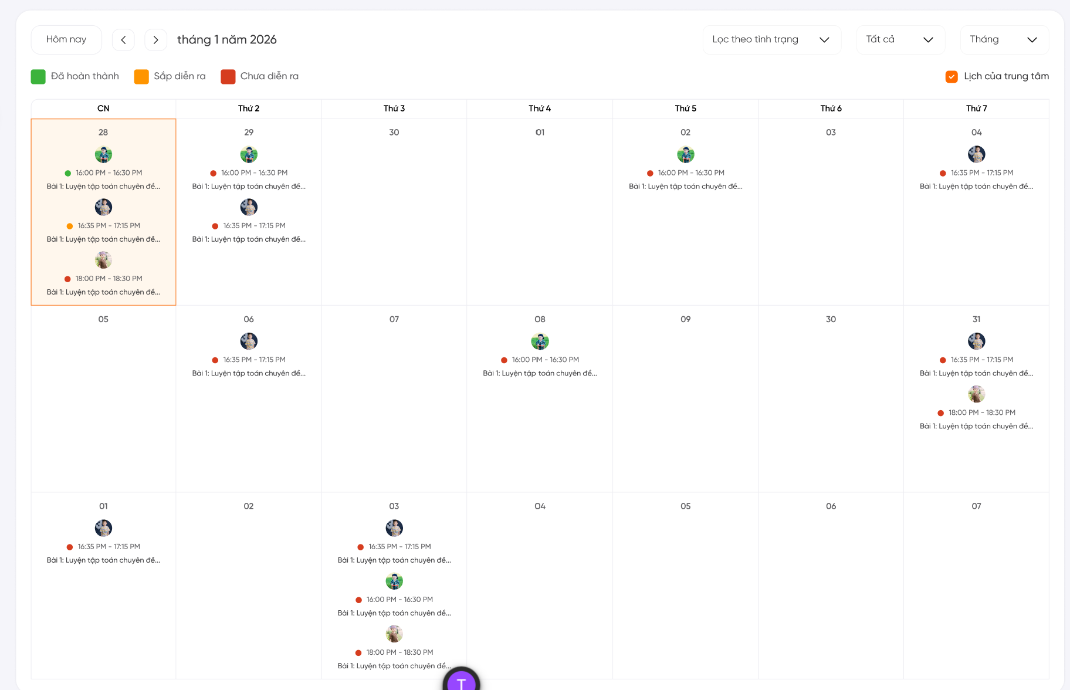Uncheck the Lịch của trung tâm checkbox
The width and height of the screenshot is (1070, 690).
[x=952, y=77]
